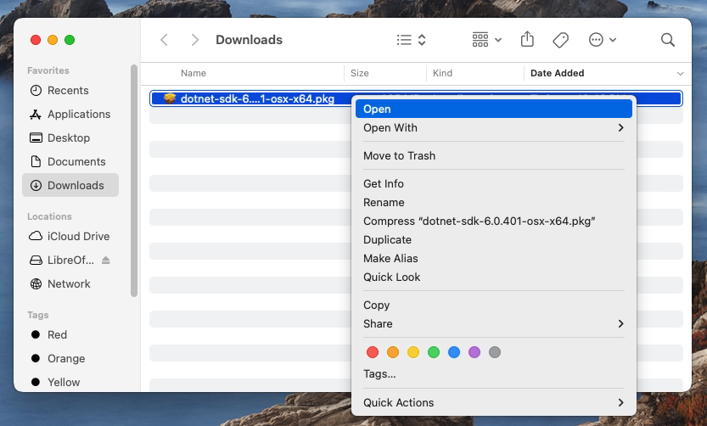This screenshot has height=426, width=707.
Task: Choose Compress dotnet-sdk-6.0.401-osx-x64.pkg
Action: click(494, 221)
